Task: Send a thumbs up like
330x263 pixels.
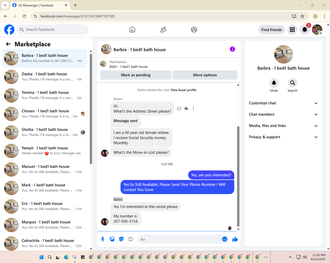Action: (235, 239)
